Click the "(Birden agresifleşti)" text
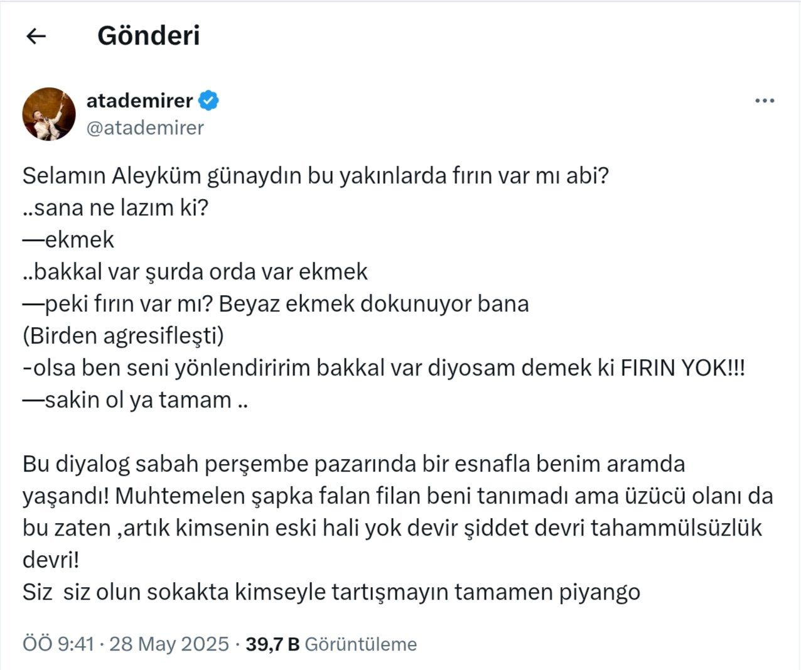 (x=123, y=336)
